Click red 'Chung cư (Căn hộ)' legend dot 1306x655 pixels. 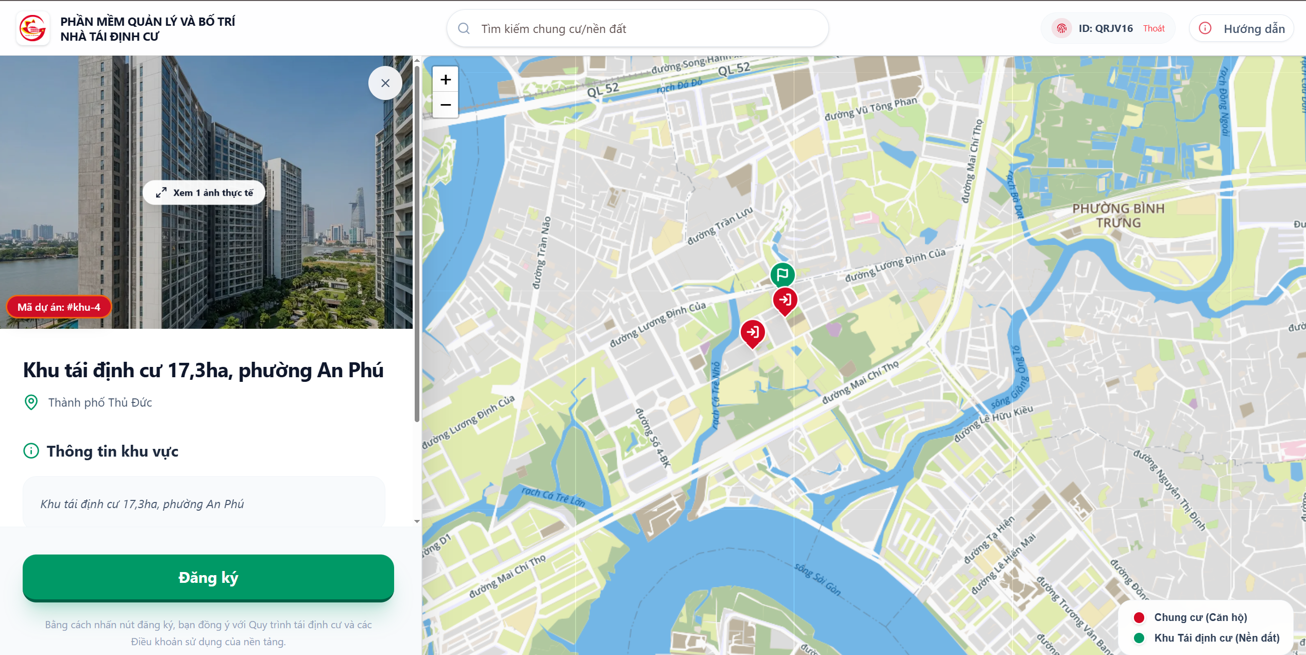click(1139, 617)
